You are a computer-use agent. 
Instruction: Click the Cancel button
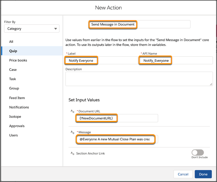pyautogui.click(x=183, y=174)
